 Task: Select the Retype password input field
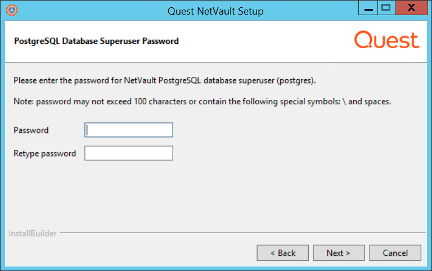pos(129,153)
